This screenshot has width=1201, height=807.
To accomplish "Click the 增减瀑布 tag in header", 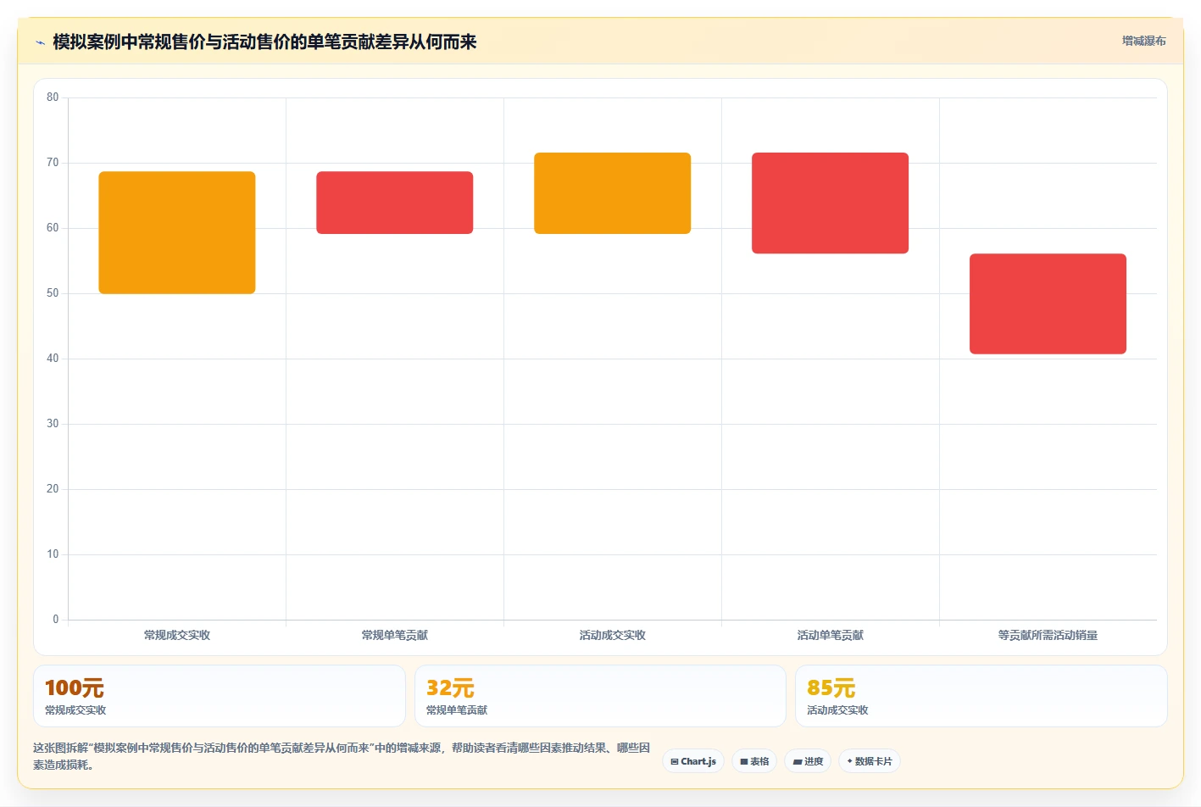I will click(1143, 41).
